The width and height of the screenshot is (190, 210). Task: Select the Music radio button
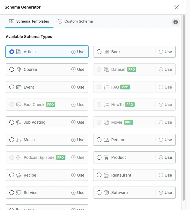12,140
